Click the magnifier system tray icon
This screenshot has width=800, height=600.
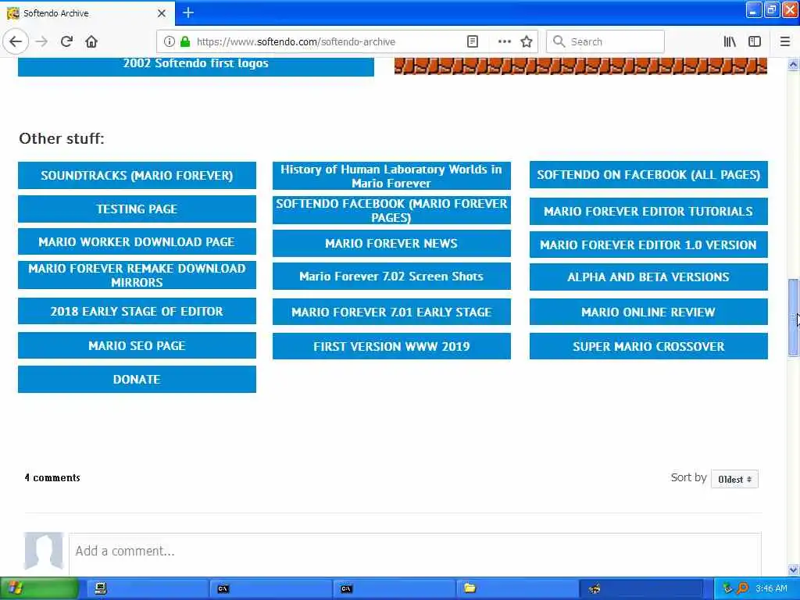(x=742, y=589)
